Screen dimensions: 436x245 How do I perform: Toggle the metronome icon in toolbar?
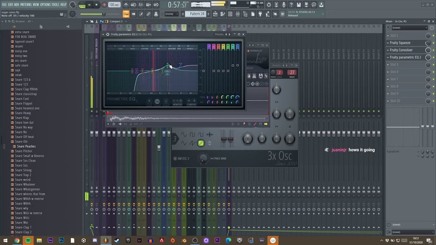pos(126,5)
